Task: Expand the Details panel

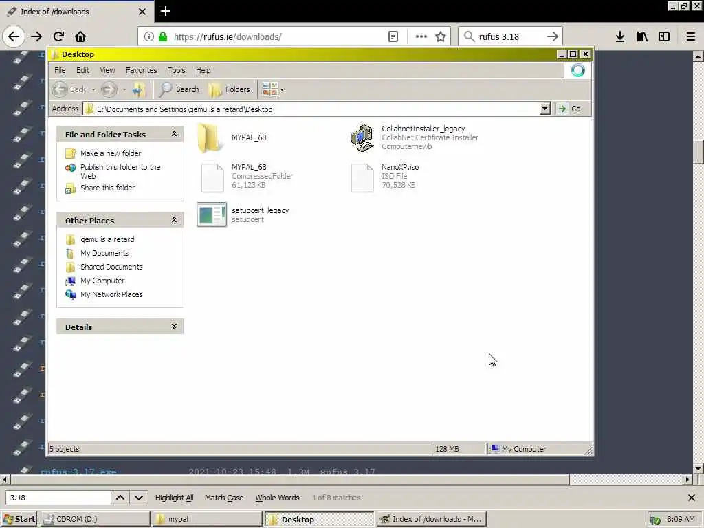Action: click(x=174, y=327)
